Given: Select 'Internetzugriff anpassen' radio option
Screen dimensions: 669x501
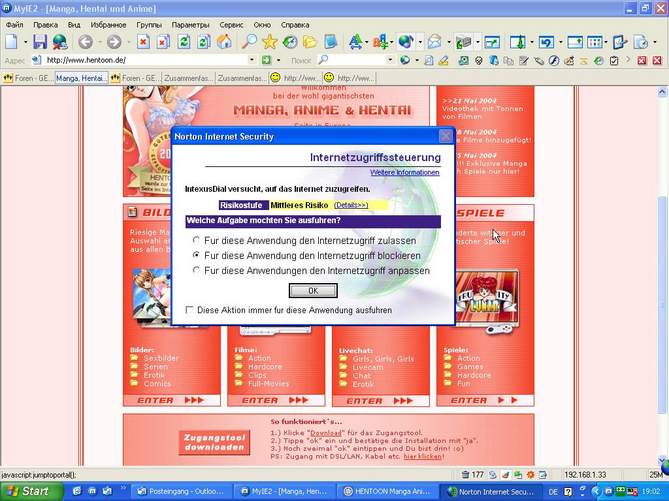Looking at the screenshot, I should (196, 269).
